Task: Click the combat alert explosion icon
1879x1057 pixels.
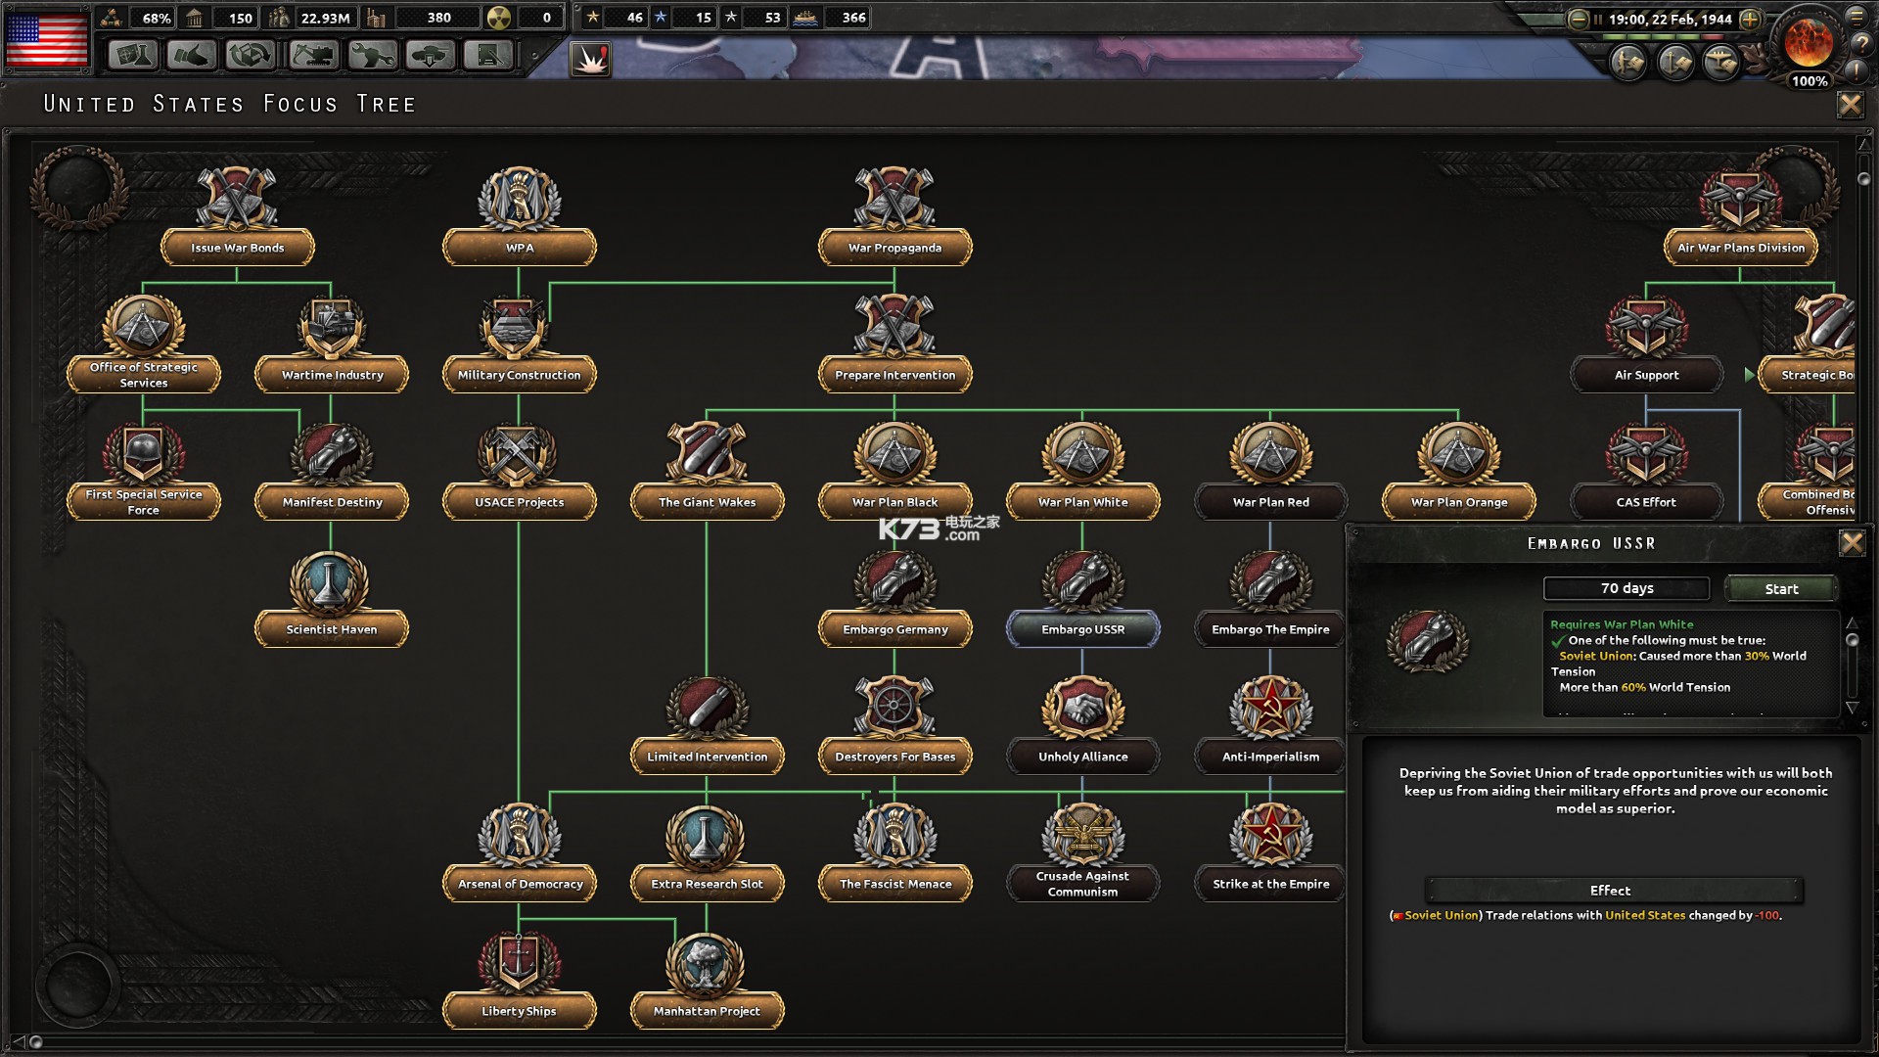Action: pos(590,60)
